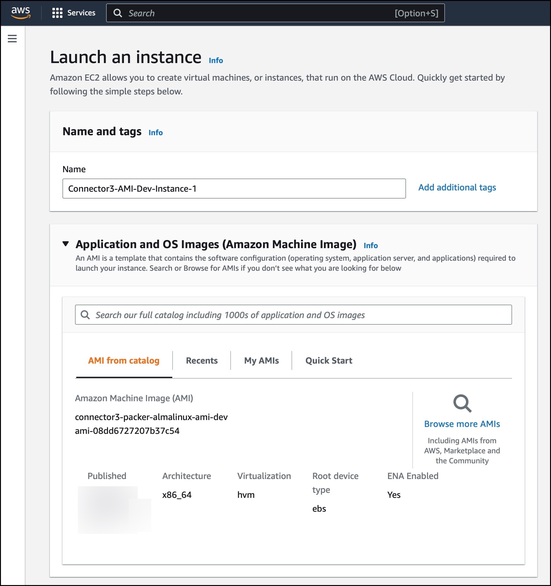Click AMI ID ami-08dd6727207b37c54
Viewport: 551px width, 586px height.
click(x=127, y=431)
